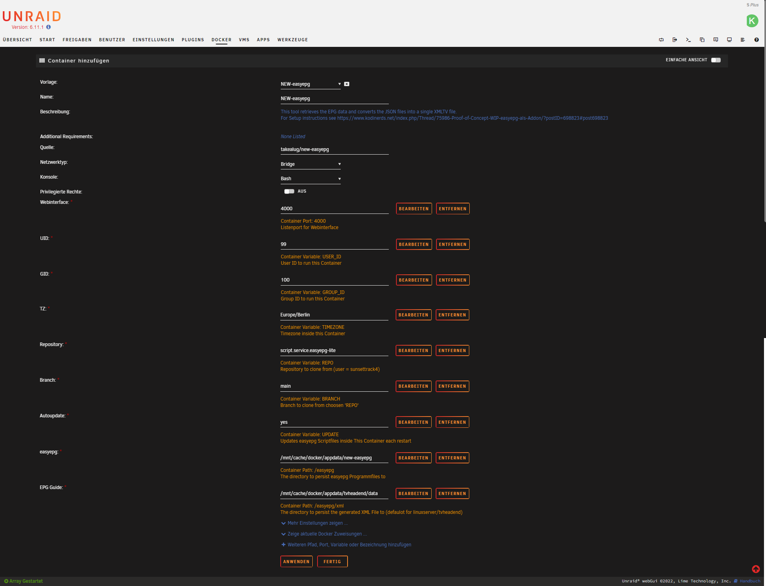Click the EPG Guide tvheadend path field
This screenshot has width=766, height=586.
pyautogui.click(x=334, y=493)
